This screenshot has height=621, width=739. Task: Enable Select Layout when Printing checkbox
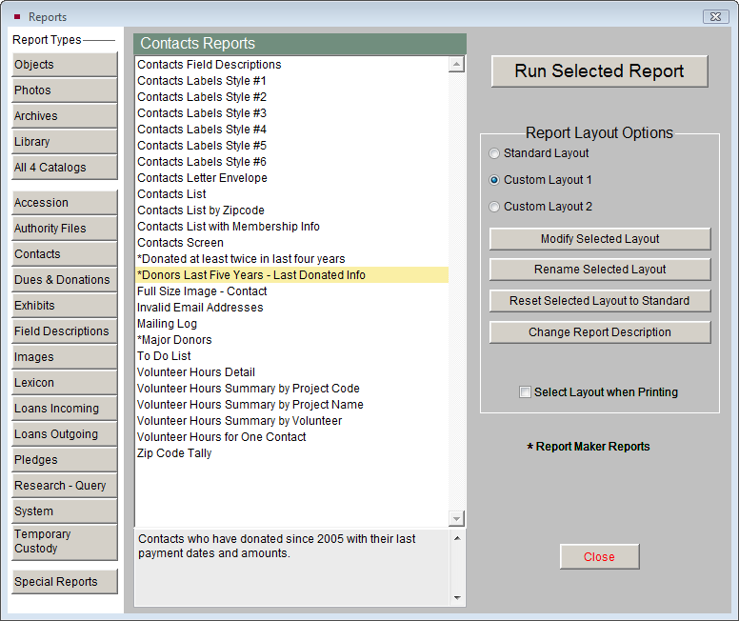525,392
